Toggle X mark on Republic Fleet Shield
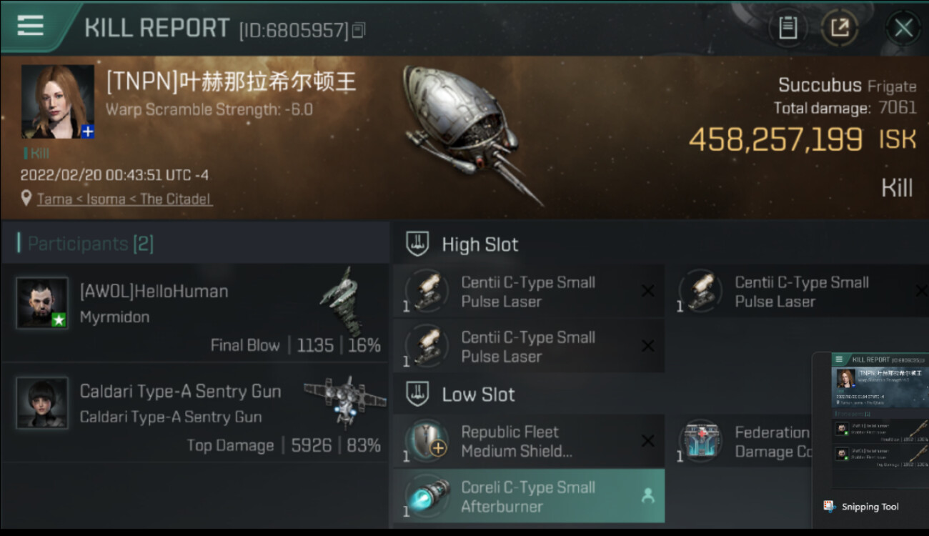Screen dimensions: 929x536 tap(647, 441)
